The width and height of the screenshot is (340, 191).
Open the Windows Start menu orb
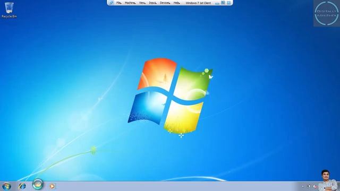tap(6, 186)
